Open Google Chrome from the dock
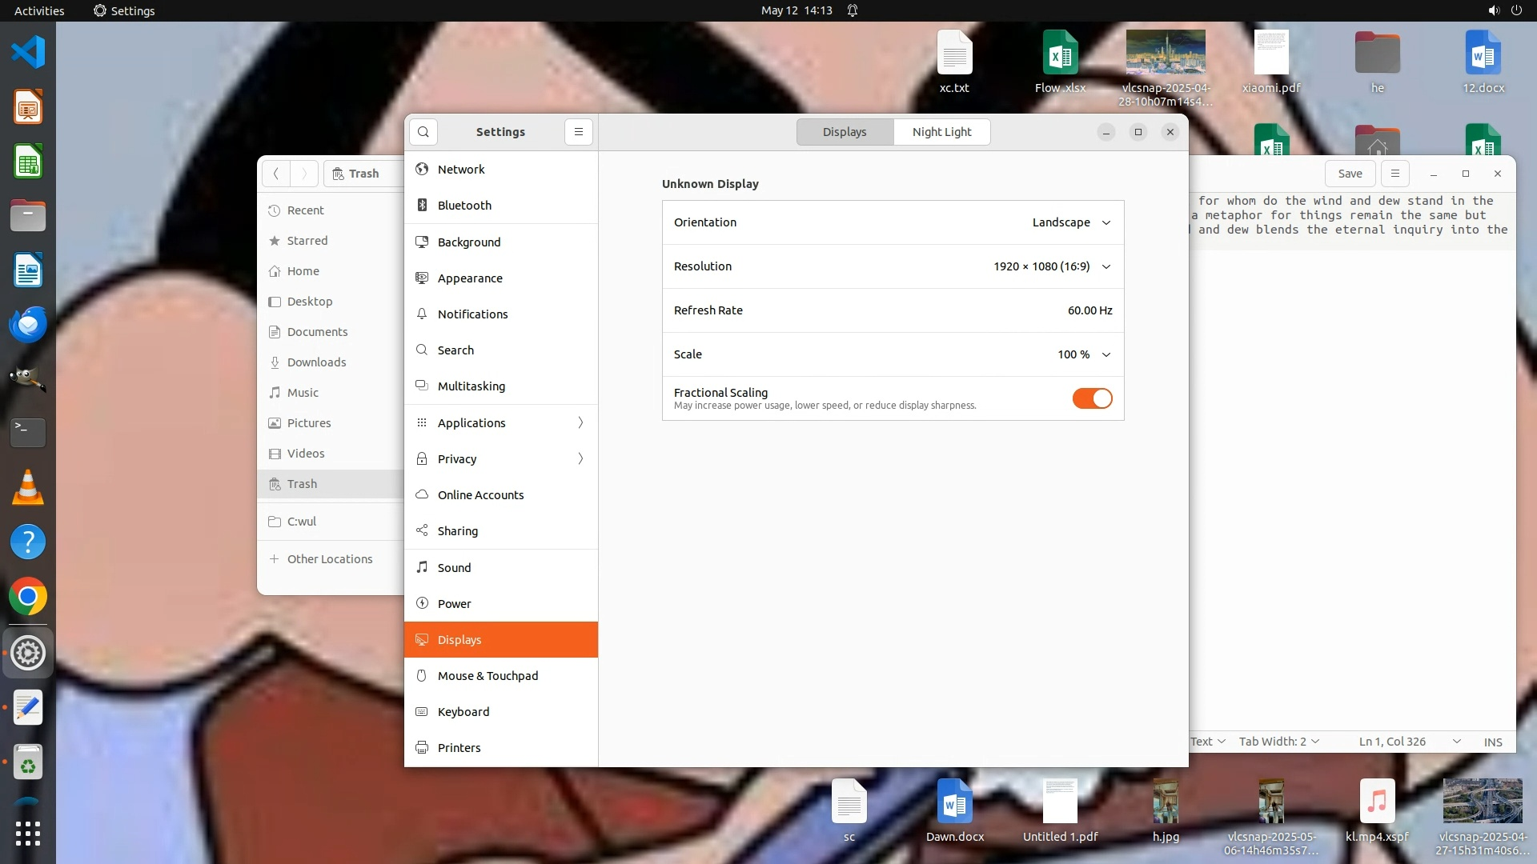Image resolution: width=1537 pixels, height=864 pixels. pos(28,597)
